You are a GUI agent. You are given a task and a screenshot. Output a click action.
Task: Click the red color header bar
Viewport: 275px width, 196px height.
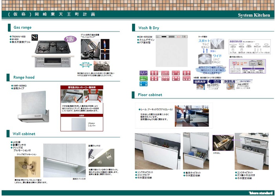[82, 115]
